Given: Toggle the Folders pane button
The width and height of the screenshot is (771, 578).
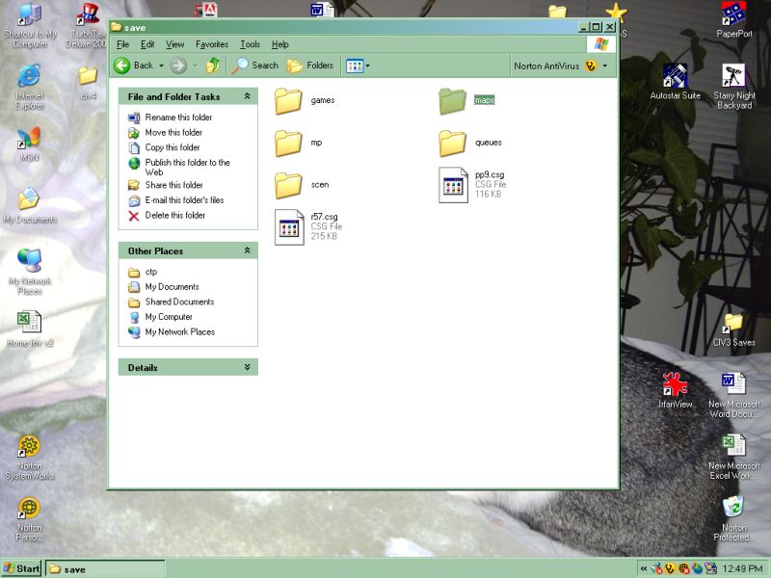Looking at the screenshot, I should pos(310,66).
